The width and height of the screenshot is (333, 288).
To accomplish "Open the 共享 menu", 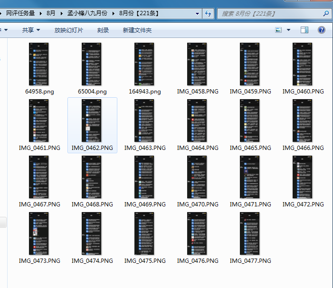I will point(31,30).
